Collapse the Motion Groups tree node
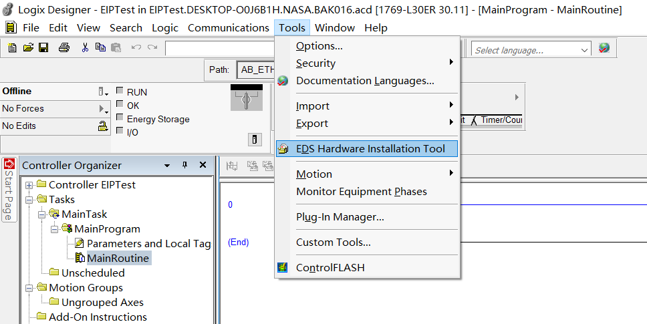The width and height of the screenshot is (647, 324). tap(29, 288)
